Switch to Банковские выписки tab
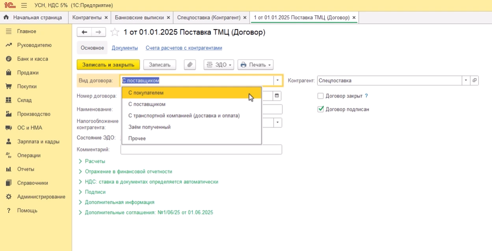The image size is (492, 251). coord(139,18)
